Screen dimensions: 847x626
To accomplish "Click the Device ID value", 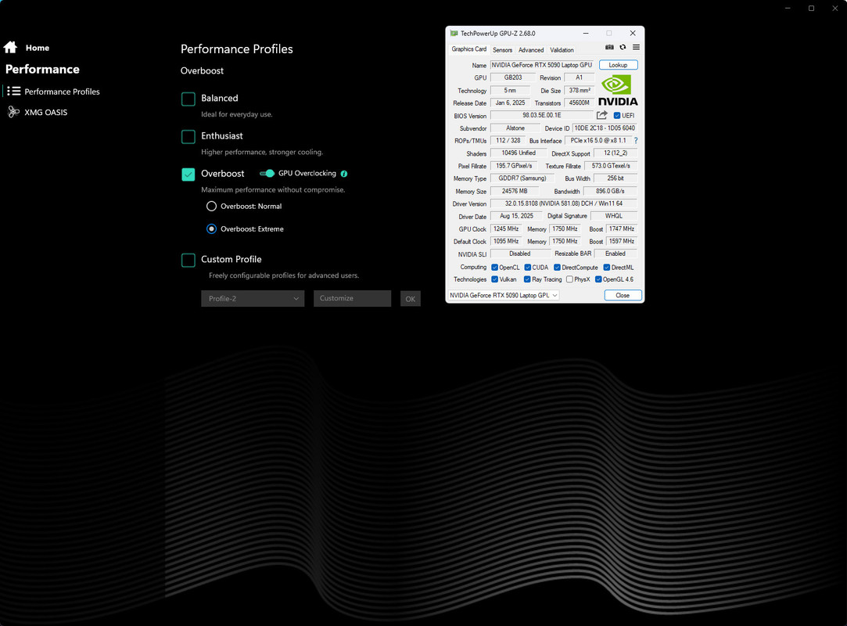I will pos(605,128).
